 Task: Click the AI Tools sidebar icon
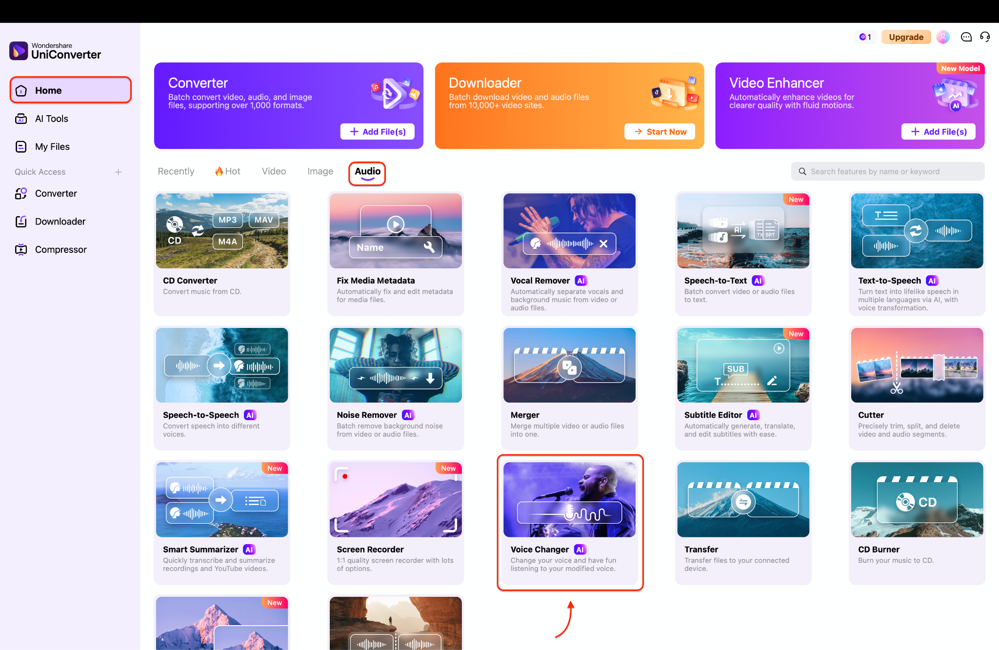pyautogui.click(x=21, y=119)
